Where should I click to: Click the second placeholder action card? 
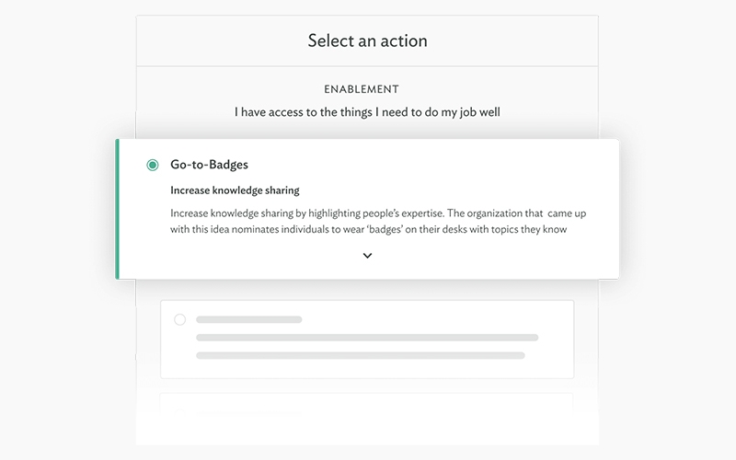point(367,339)
